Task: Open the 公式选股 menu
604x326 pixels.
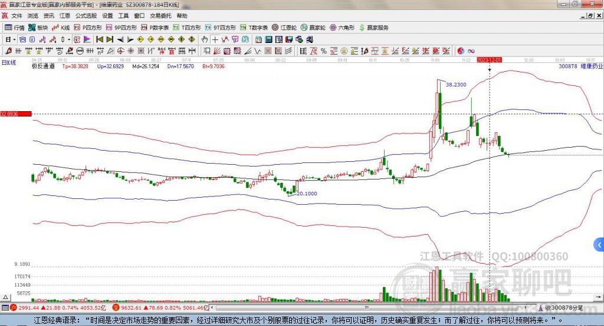Action: click(86, 16)
